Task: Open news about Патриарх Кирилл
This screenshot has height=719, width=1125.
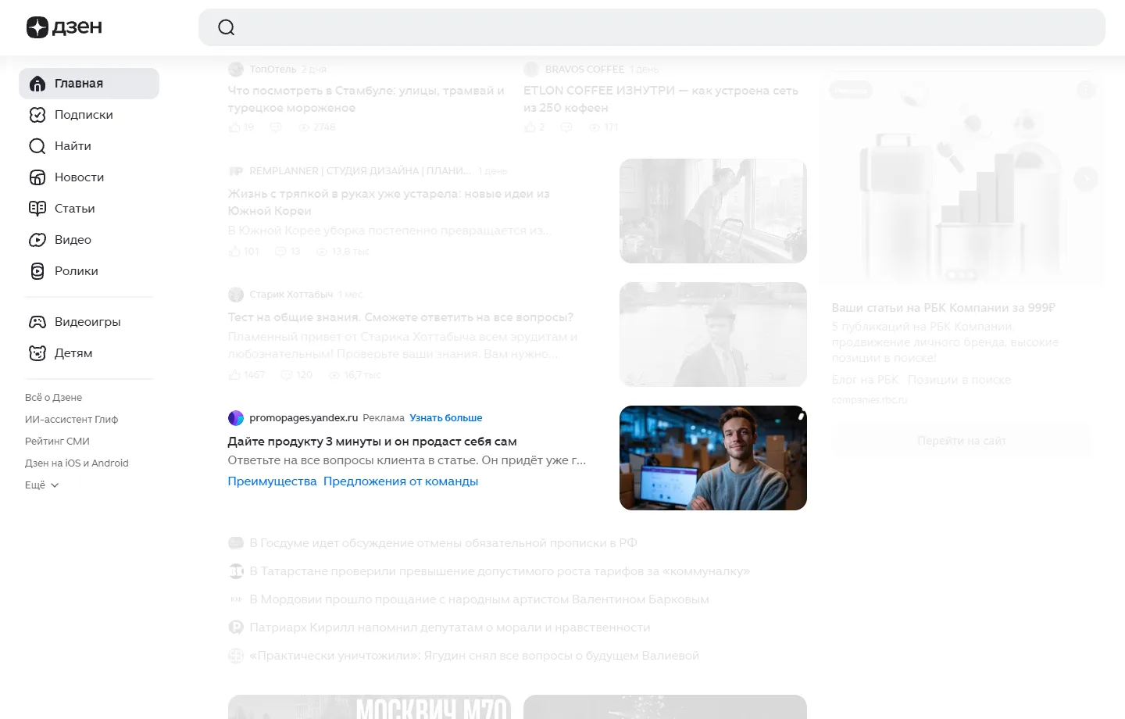Action: 450,628
